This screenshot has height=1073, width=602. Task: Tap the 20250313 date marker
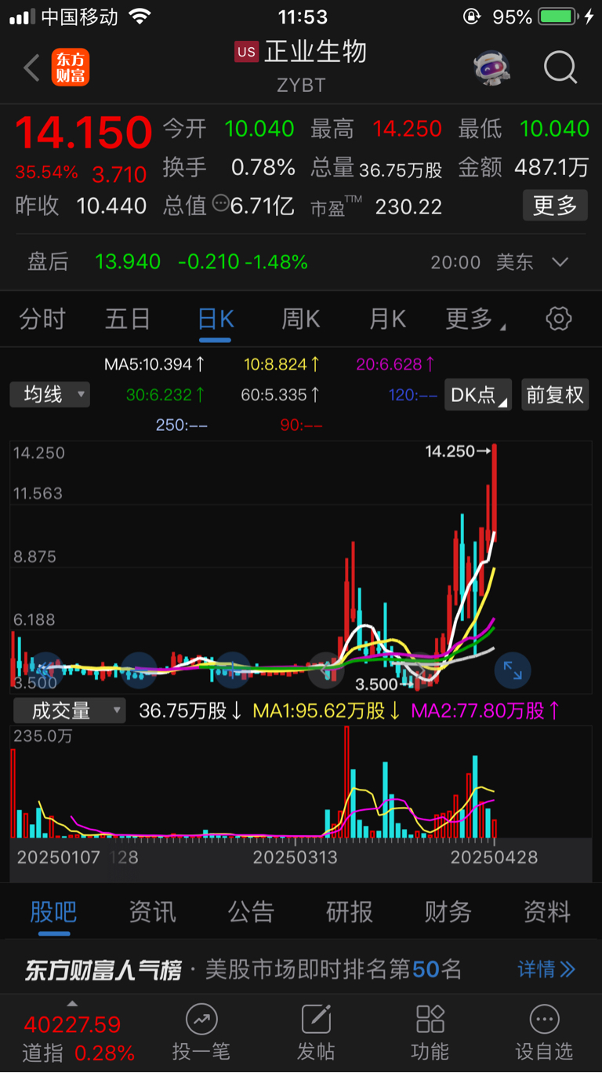click(296, 857)
